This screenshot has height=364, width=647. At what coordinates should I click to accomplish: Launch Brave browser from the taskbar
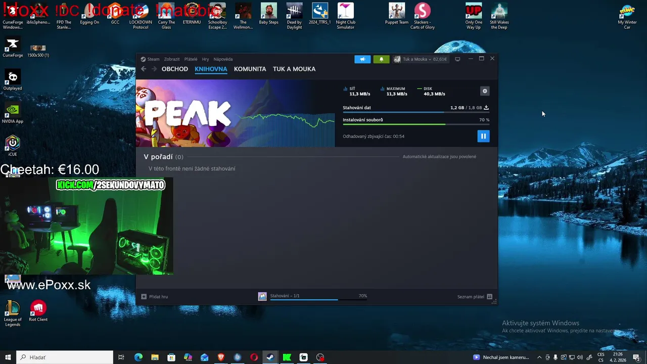coord(221,357)
